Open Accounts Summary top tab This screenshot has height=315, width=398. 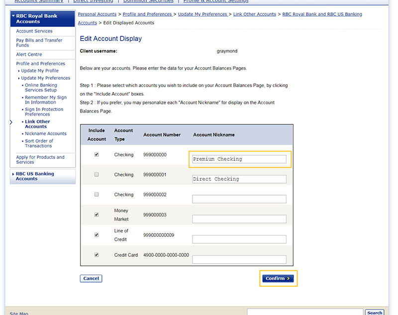coord(39,1)
